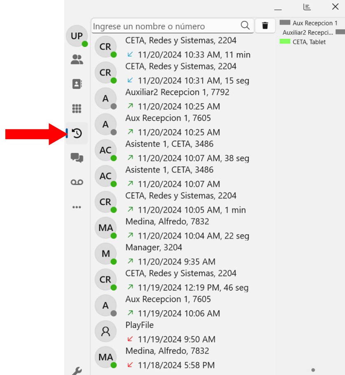The image size is (345, 375).
Task: Open the address book icon
Action: pyautogui.click(x=77, y=84)
